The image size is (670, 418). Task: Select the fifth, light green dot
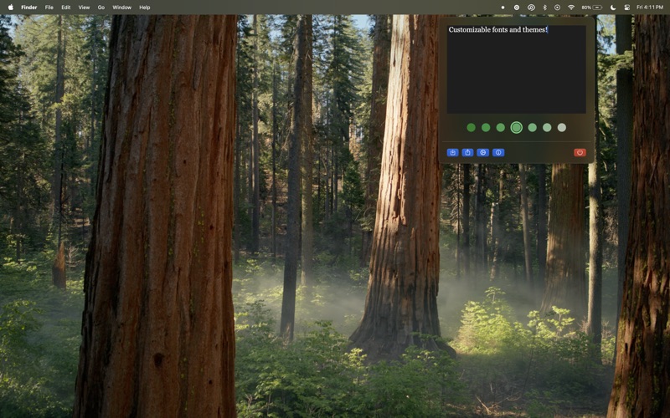click(532, 128)
